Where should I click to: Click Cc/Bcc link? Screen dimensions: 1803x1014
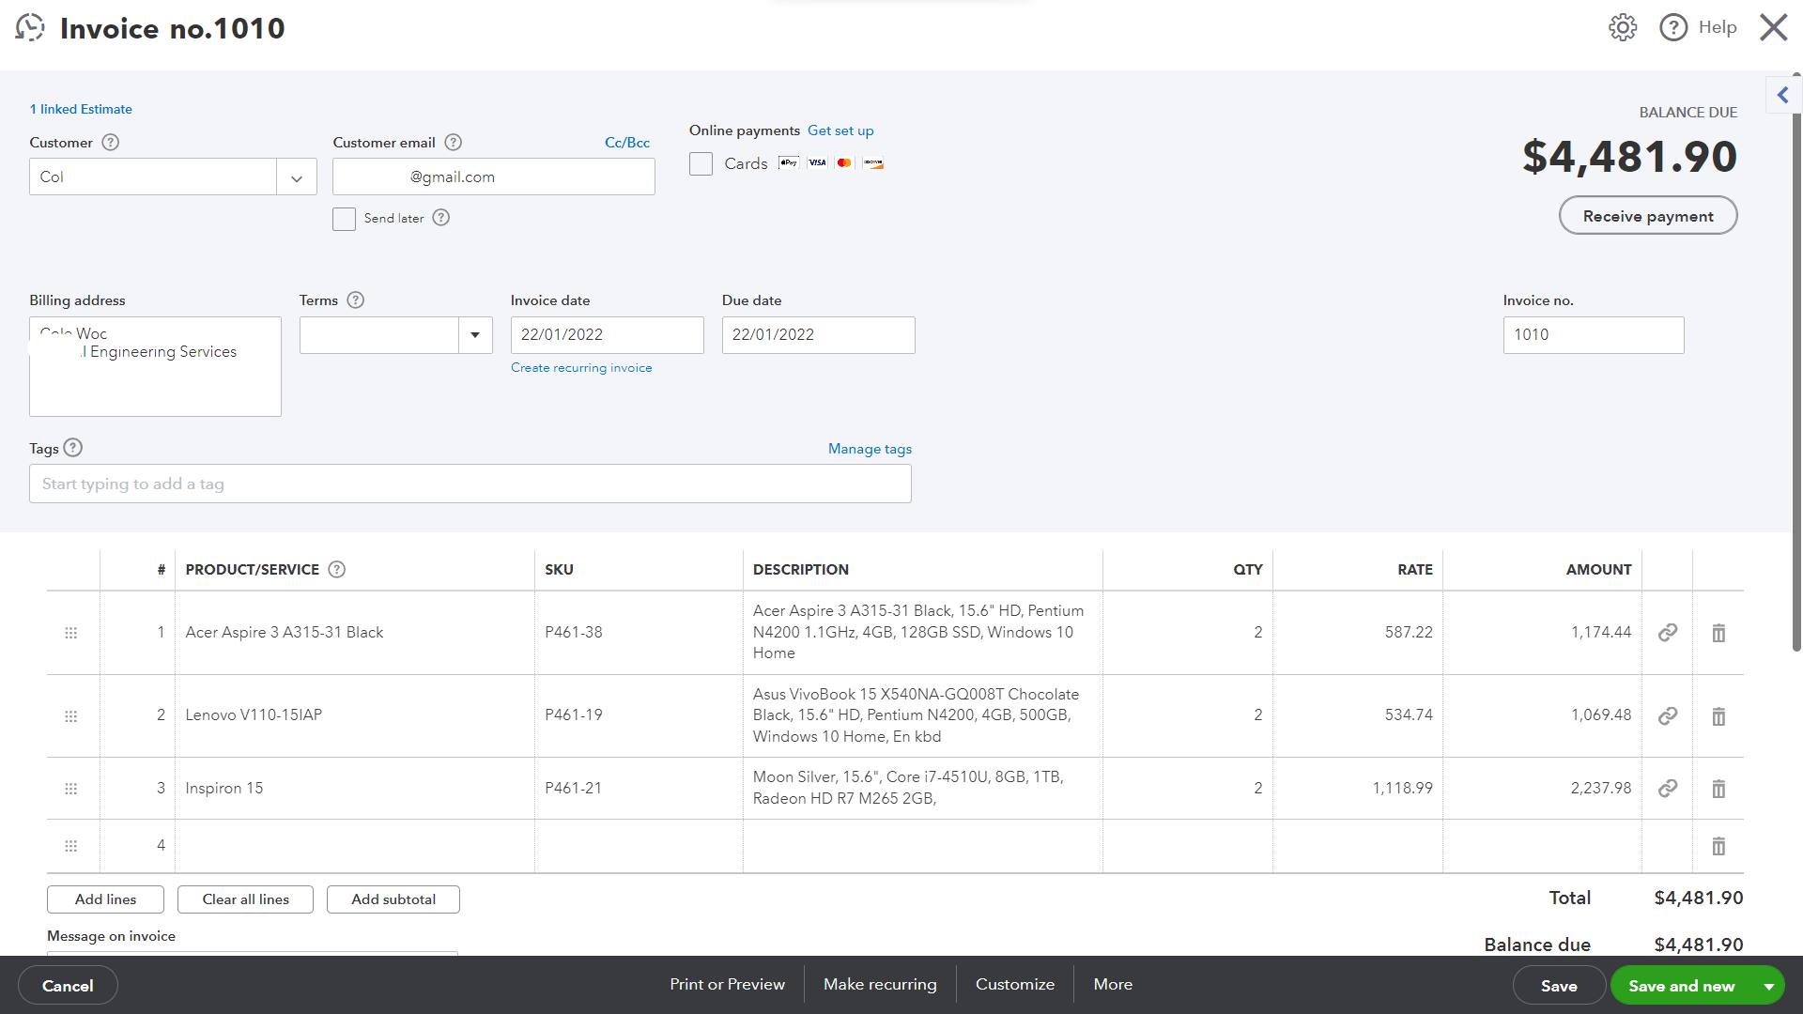pos(627,143)
